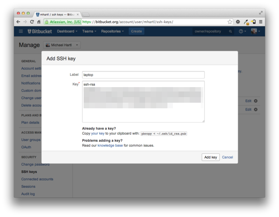Open the Dashboard dropdown menu

(x=67, y=31)
